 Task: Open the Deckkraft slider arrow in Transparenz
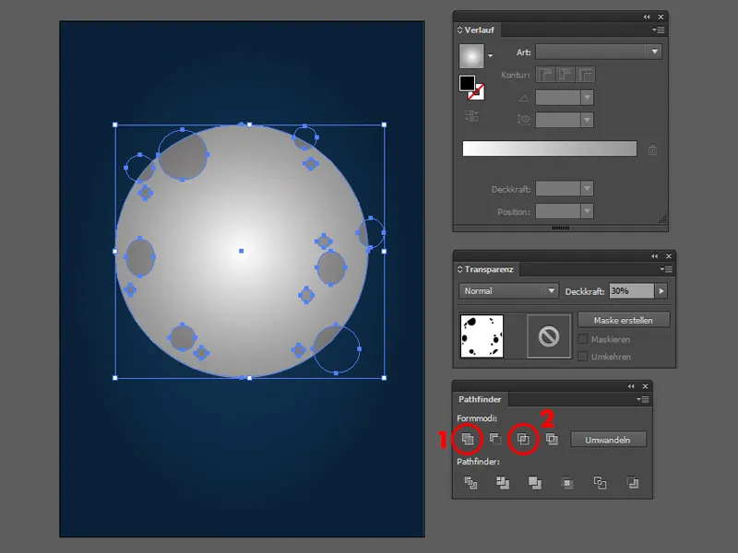[x=661, y=291]
